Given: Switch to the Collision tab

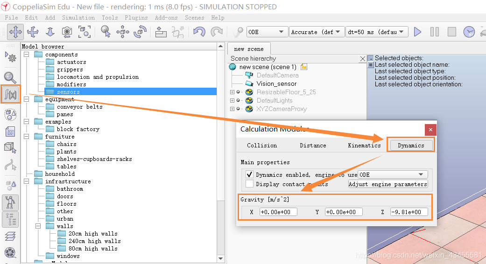Looking at the screenshot, I should click(262, 146).
